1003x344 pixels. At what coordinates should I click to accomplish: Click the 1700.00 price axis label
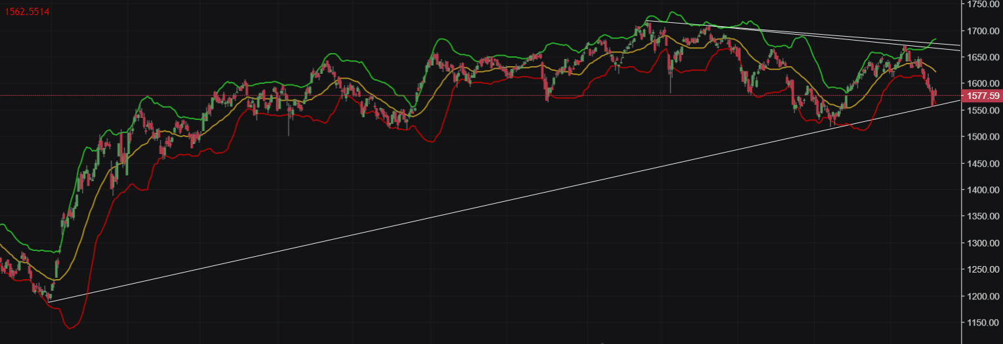pyautogui.click(x=984, y=31)
